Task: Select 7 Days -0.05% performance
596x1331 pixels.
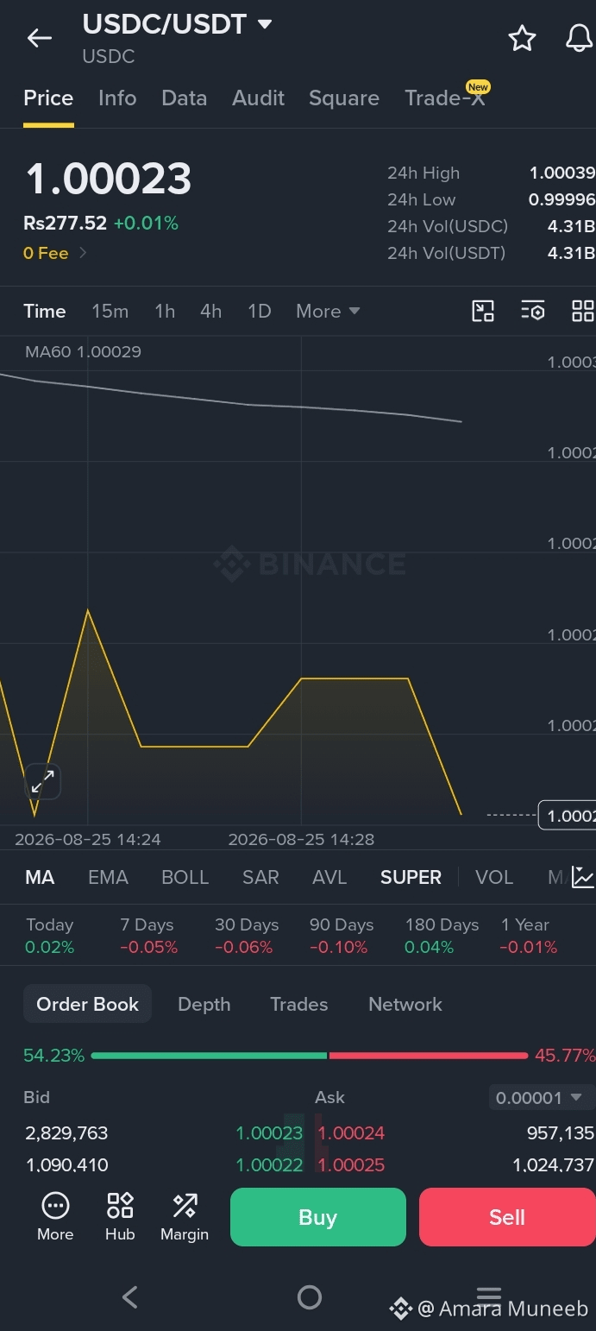Action: 149,936
